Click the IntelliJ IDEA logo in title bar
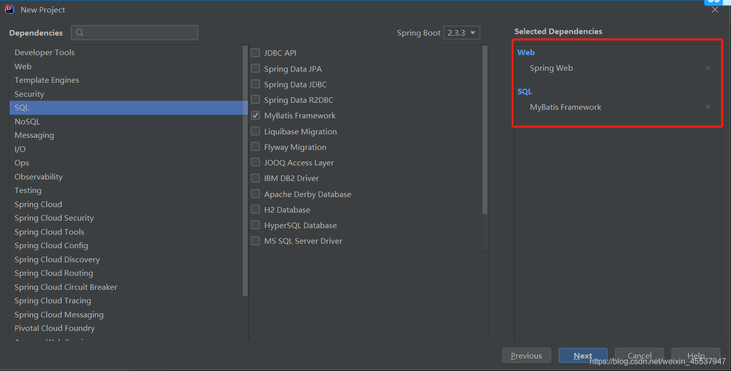 click(10, 10)
